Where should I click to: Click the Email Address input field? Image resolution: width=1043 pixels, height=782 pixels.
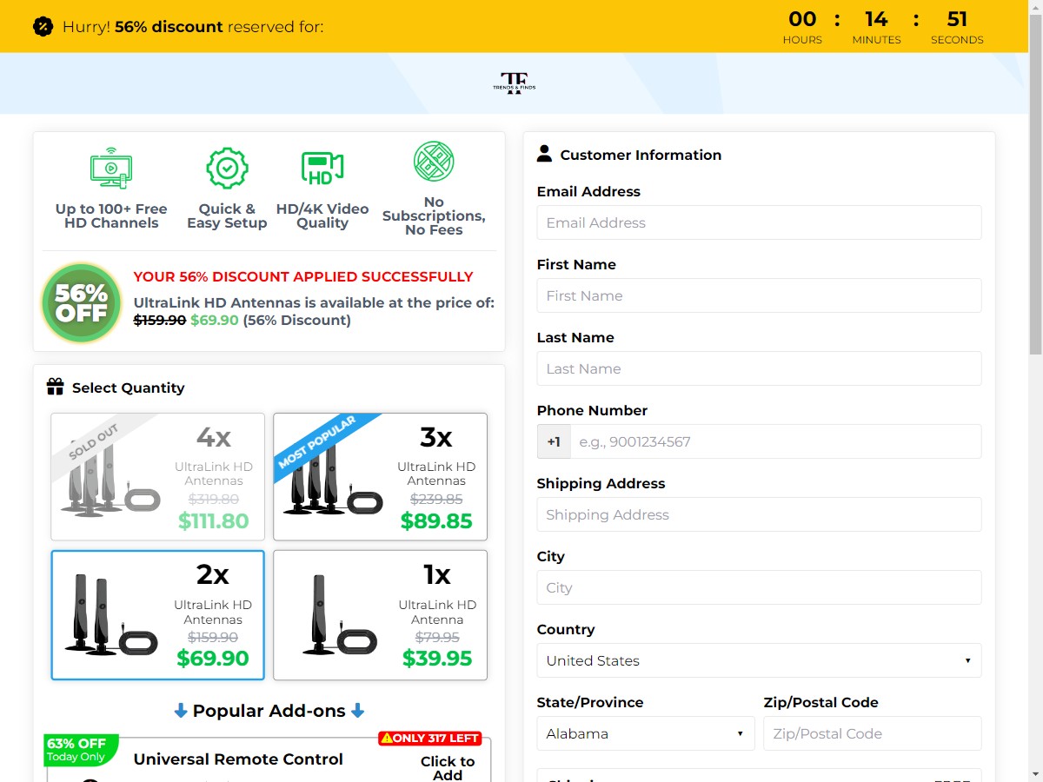click(x=759, y=222)
